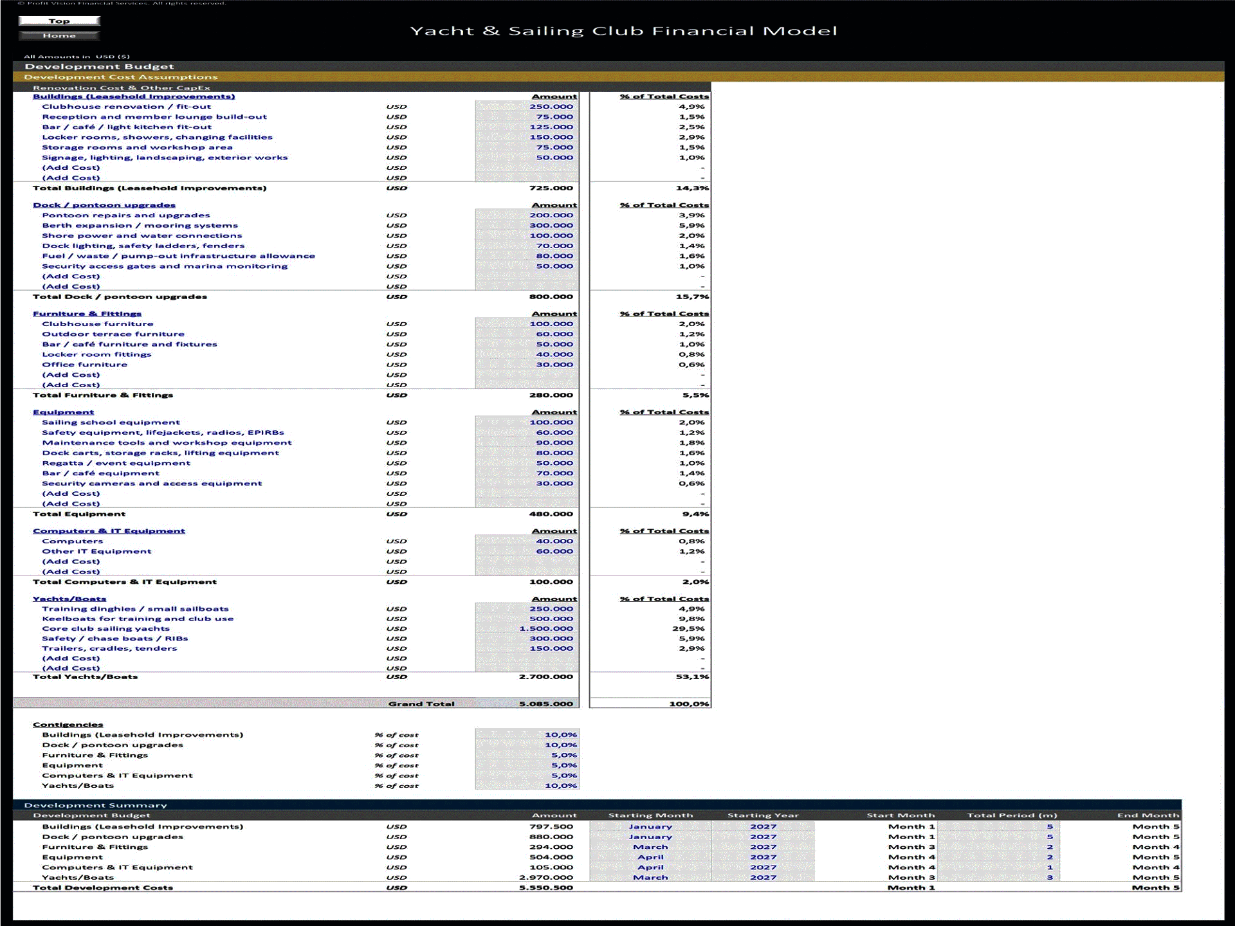Open the Yachts/Boats section heading link
Viewport: 1235px width, 926px height.
[69, 599]
